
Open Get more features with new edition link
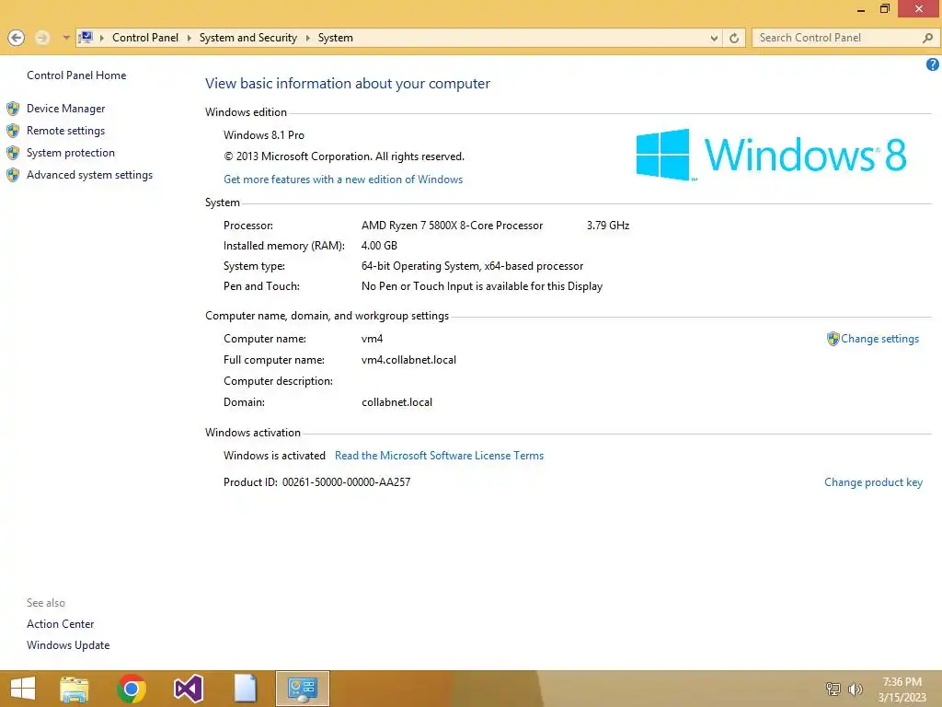pyautogui.click(x=343, y=180)
